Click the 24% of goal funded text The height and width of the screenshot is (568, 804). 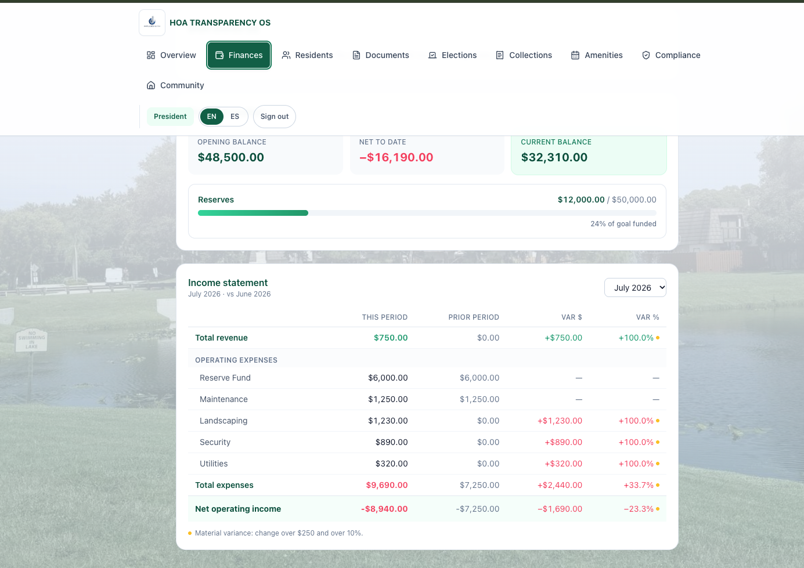tap(623, 224)
